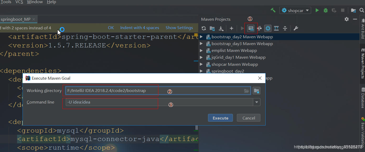Click Download Sources and Documentation icon
The image size is (365, 152).
tap(221, 28)
